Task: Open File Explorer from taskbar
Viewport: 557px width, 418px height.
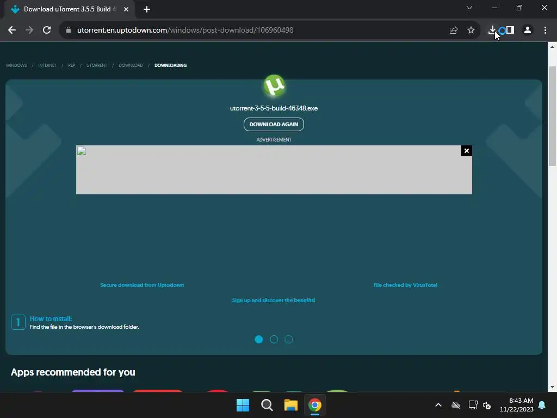Action: [x=291, y=405]
